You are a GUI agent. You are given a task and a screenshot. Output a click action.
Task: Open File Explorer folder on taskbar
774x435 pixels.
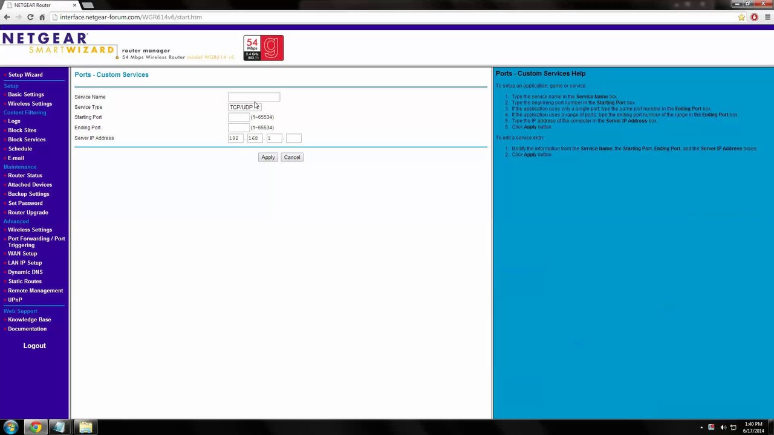tap(85, 427)
